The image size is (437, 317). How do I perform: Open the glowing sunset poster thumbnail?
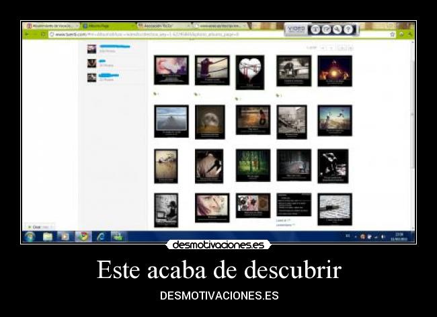point(335,71)
